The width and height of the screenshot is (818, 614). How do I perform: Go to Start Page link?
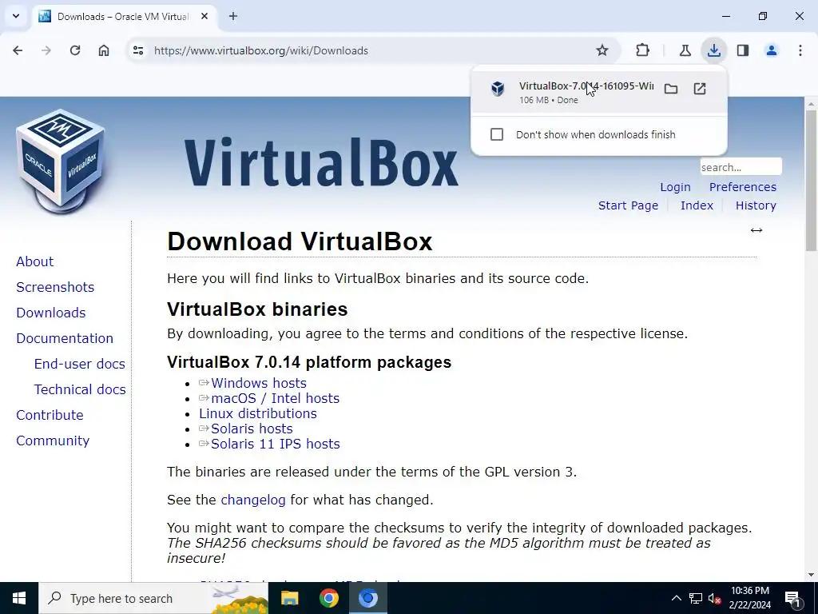628,205
